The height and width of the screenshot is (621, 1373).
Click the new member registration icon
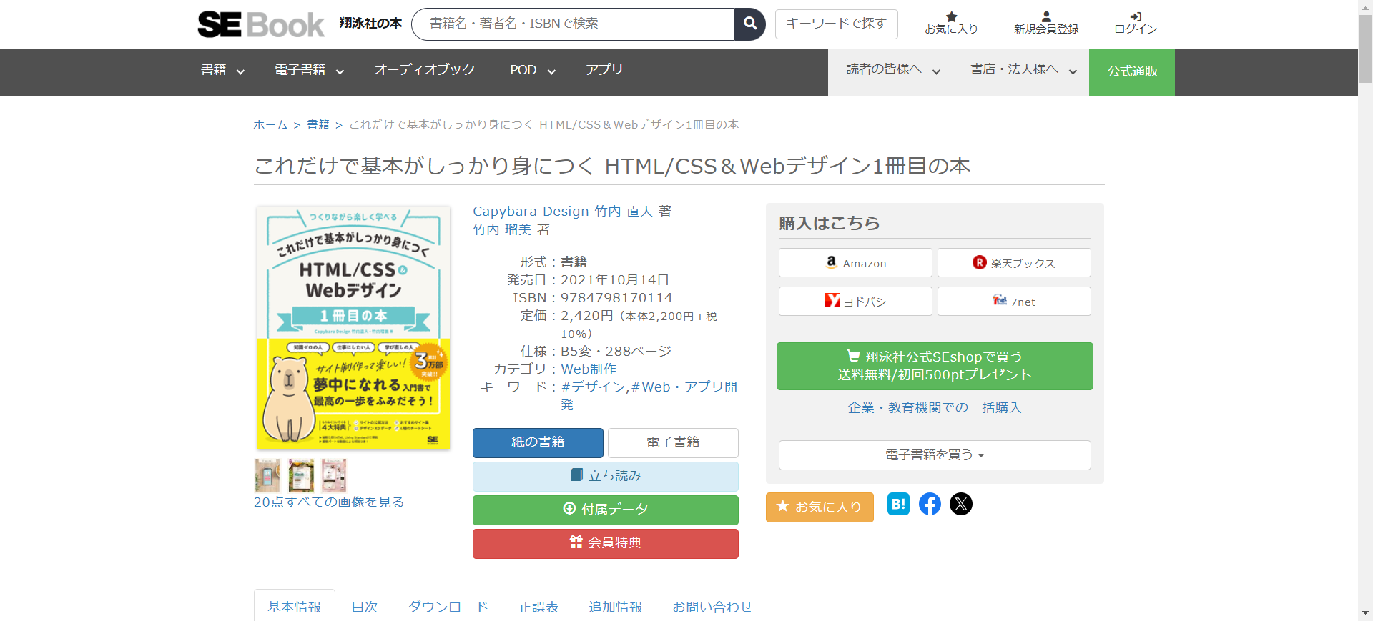coord(1046,23)
